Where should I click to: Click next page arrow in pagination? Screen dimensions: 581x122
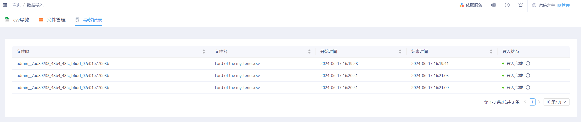(x=539, y=102)
